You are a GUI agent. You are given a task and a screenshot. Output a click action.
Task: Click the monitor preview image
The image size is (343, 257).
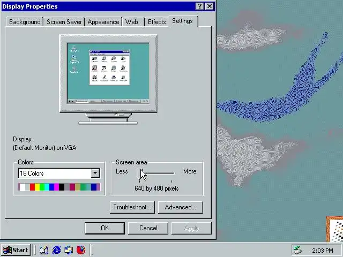pos(108,80)
